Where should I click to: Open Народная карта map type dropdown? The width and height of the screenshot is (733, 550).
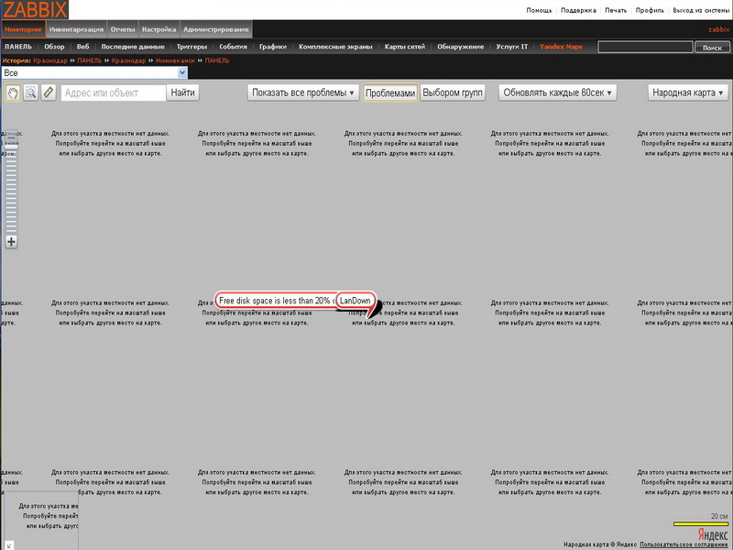tap(688, 93)
